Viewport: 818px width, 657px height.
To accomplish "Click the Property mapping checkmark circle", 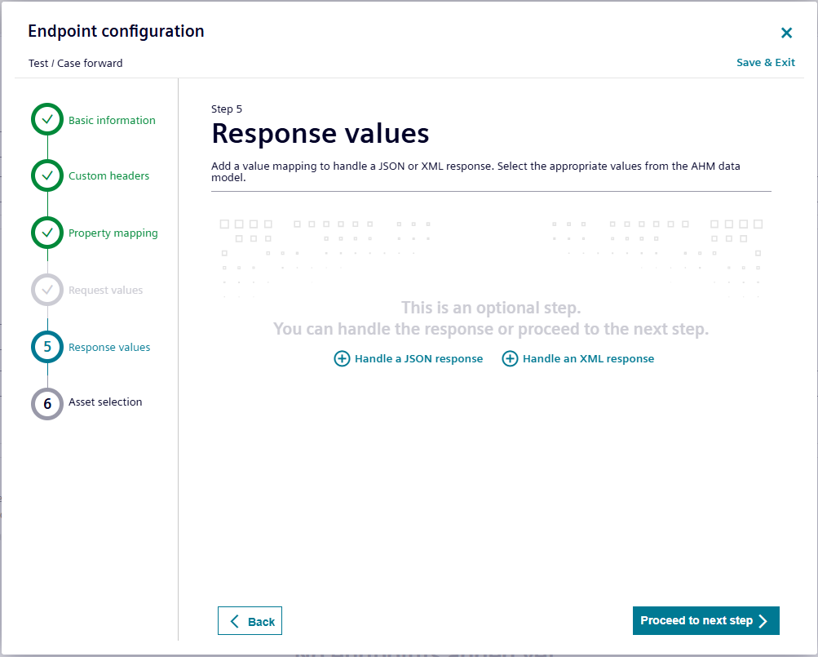I will pos(47,233).
